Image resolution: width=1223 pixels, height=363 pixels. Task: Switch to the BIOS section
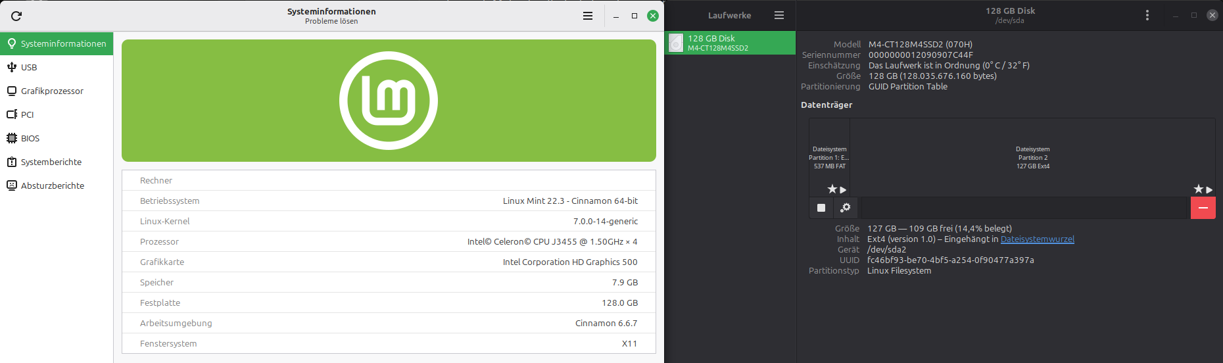[x=57, y=138]
